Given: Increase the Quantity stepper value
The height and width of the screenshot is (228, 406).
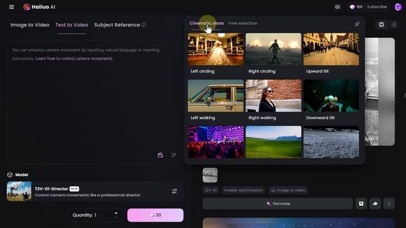Looking at the screenshot, I should pos(116,213).
